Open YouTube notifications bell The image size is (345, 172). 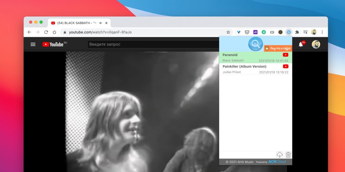301,44
